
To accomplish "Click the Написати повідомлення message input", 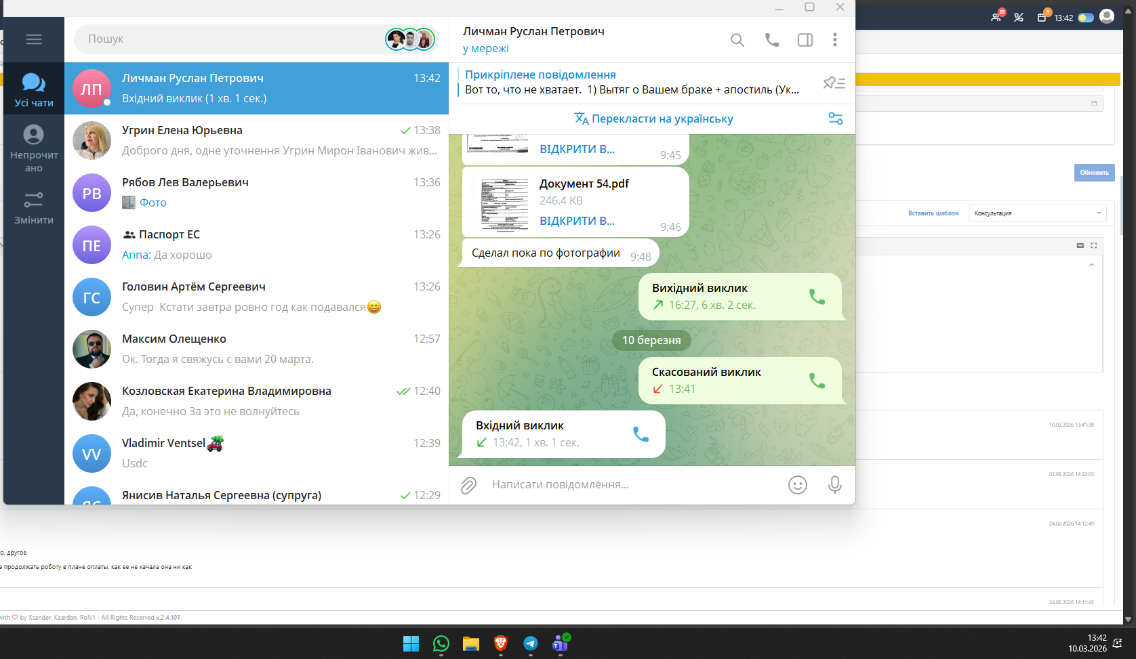I will (634, 485).
